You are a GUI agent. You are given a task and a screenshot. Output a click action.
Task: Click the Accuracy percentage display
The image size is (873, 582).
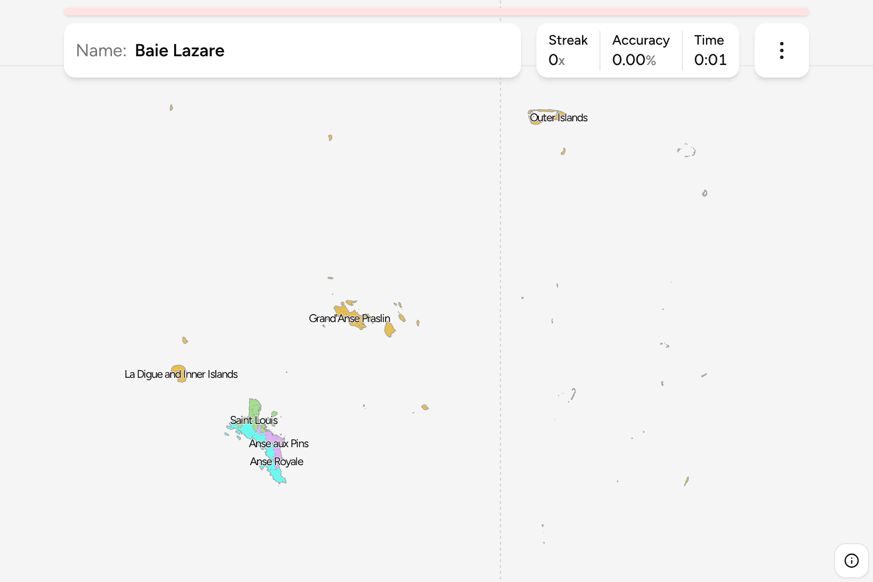click(x=641, y=50)
